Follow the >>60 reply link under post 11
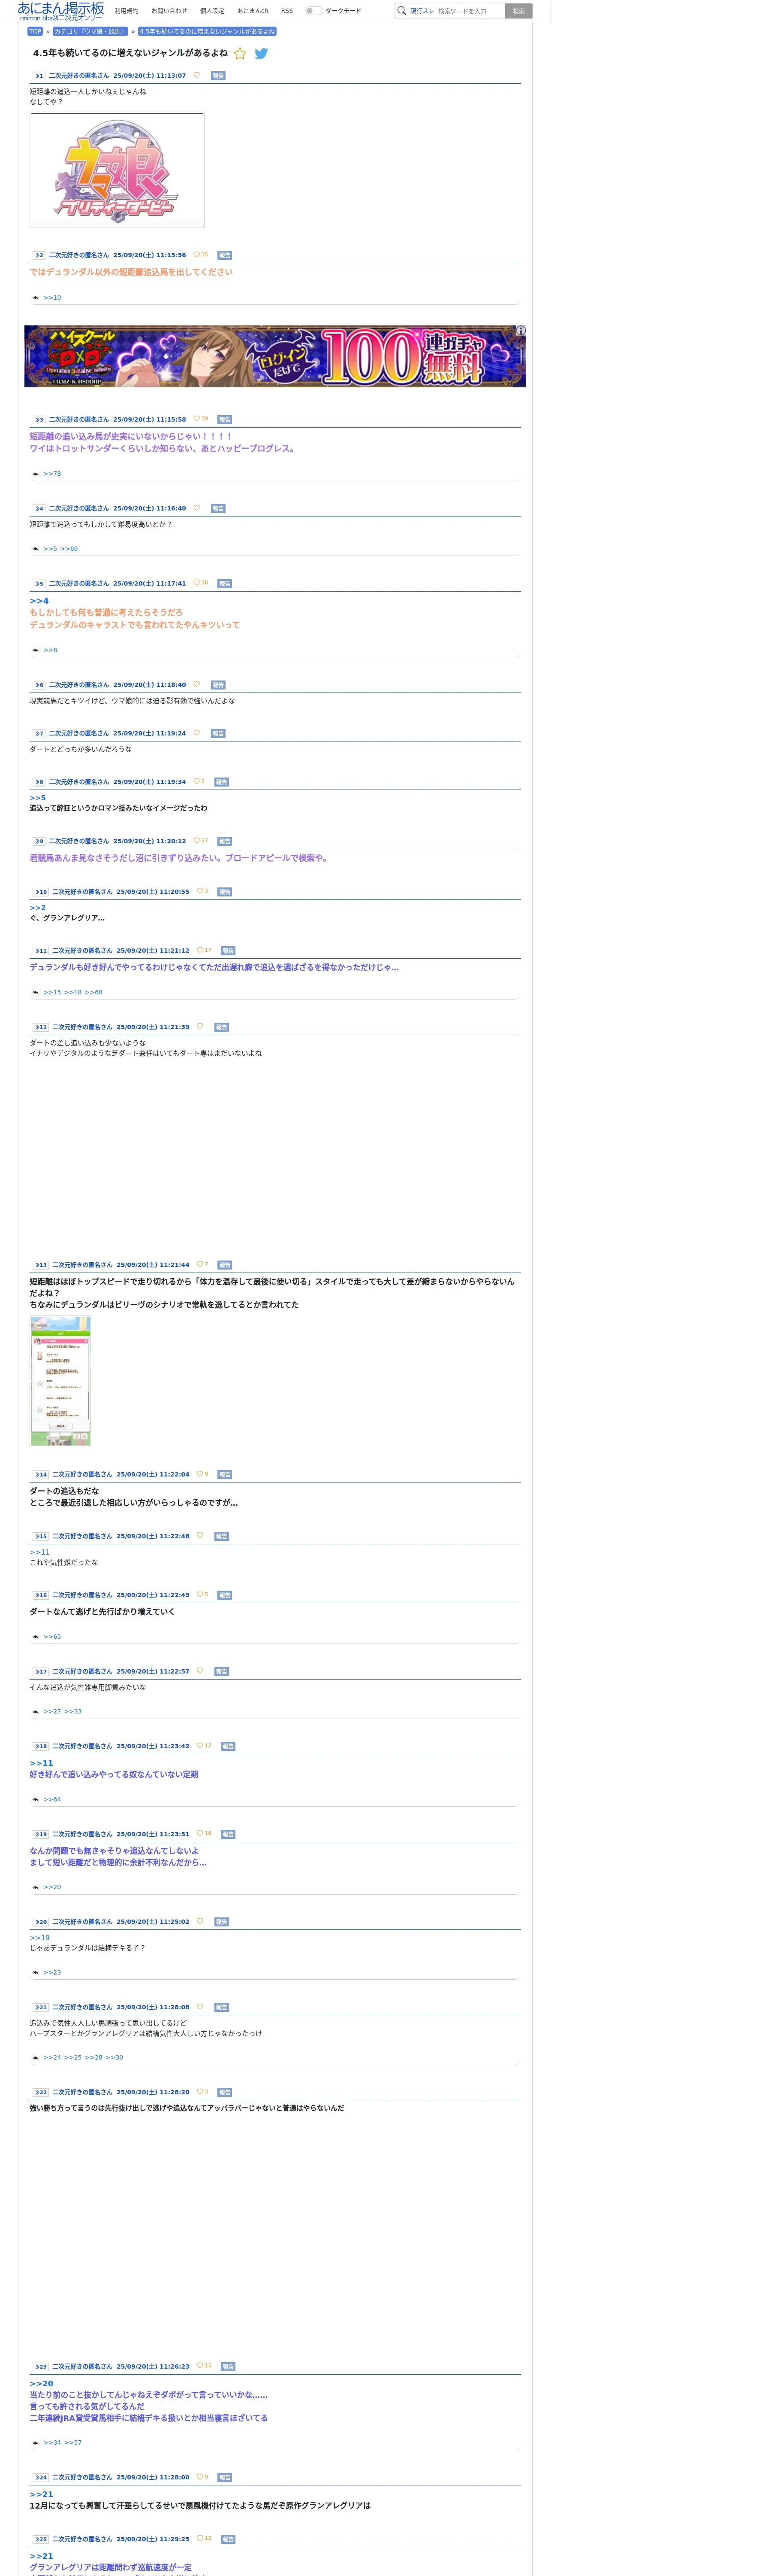Screen dimensions: 777x2576 94,993
